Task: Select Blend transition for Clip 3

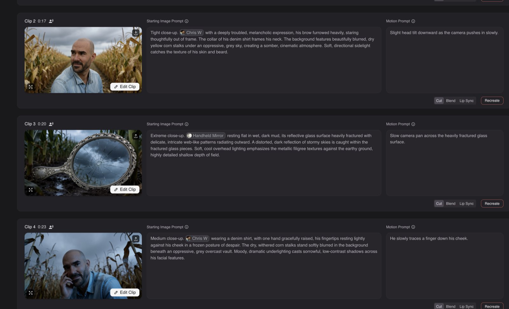Action: coord(450,204)
